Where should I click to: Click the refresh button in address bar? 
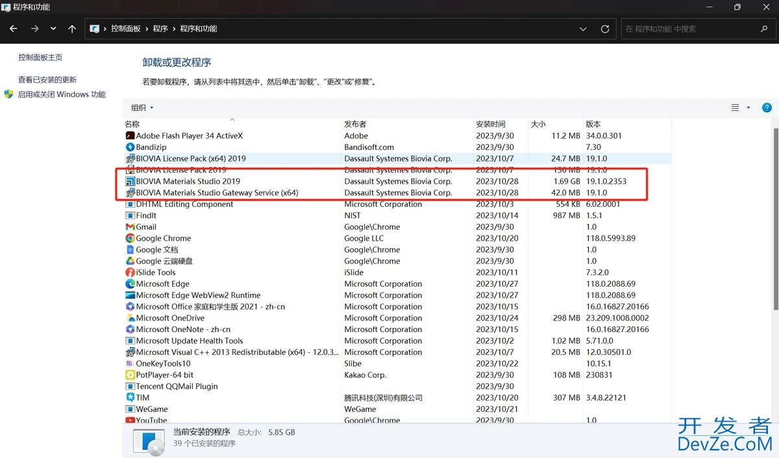point(605,29)
